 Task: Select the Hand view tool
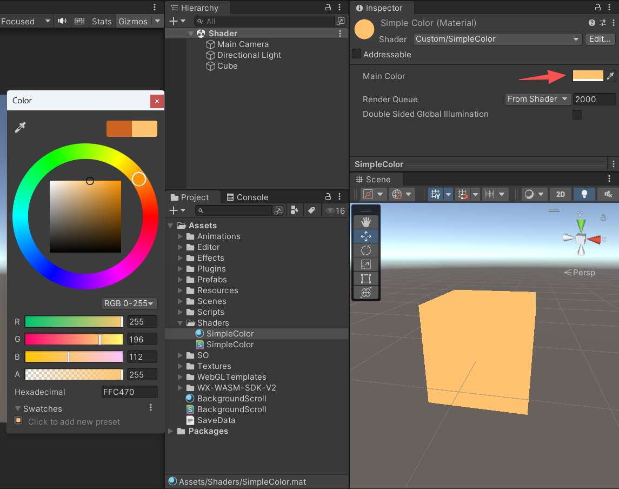pos(365,222)
